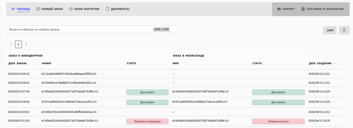This screenshot has width=353, height=128.
Task: Click order date 2026/04/10 06:40
Action: (x=19, y=102)
